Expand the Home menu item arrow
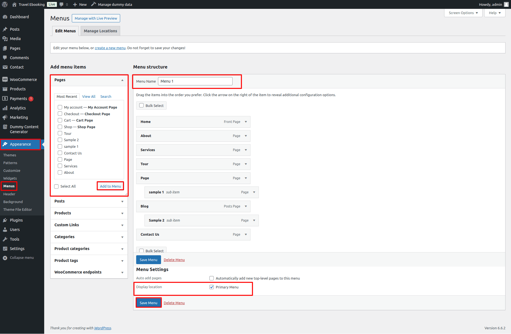The image size is (511, 334). coord(246,122)
